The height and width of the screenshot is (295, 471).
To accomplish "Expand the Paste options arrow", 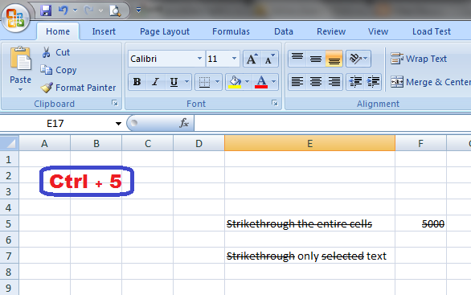I will pyautogui.click(x=20, y=89).
